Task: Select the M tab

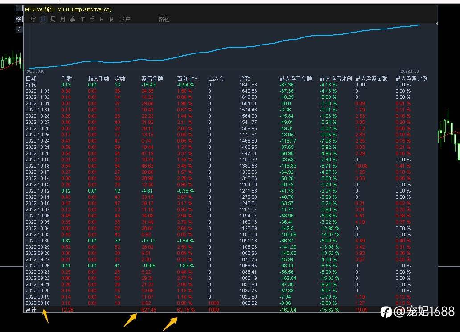Action: pos(102,19)
